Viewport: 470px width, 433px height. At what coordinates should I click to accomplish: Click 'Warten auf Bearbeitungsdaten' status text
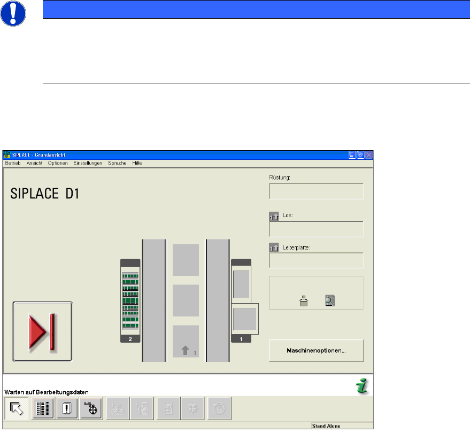pos(47,392)
